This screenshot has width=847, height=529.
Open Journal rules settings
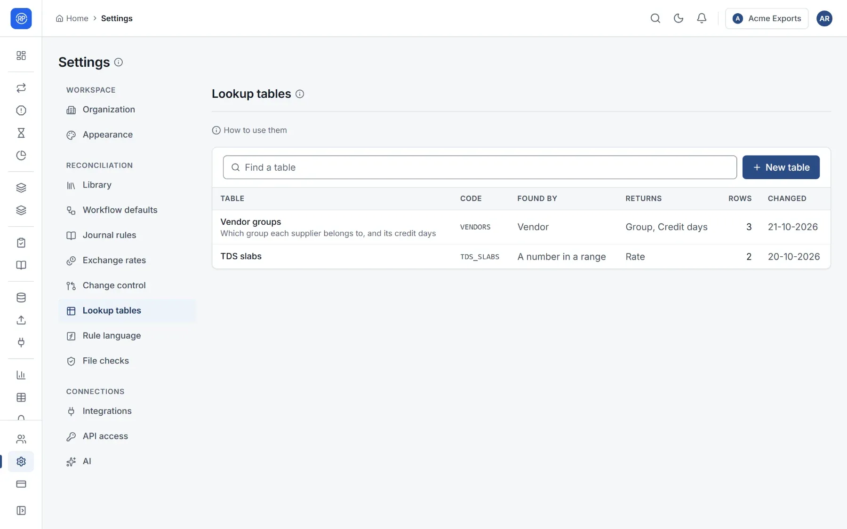(x=127, y=235)
